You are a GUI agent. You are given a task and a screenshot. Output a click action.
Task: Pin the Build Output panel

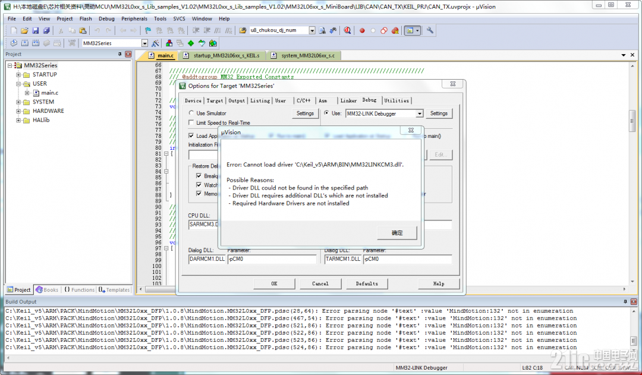pyautogui.click(x=625, y=302)
